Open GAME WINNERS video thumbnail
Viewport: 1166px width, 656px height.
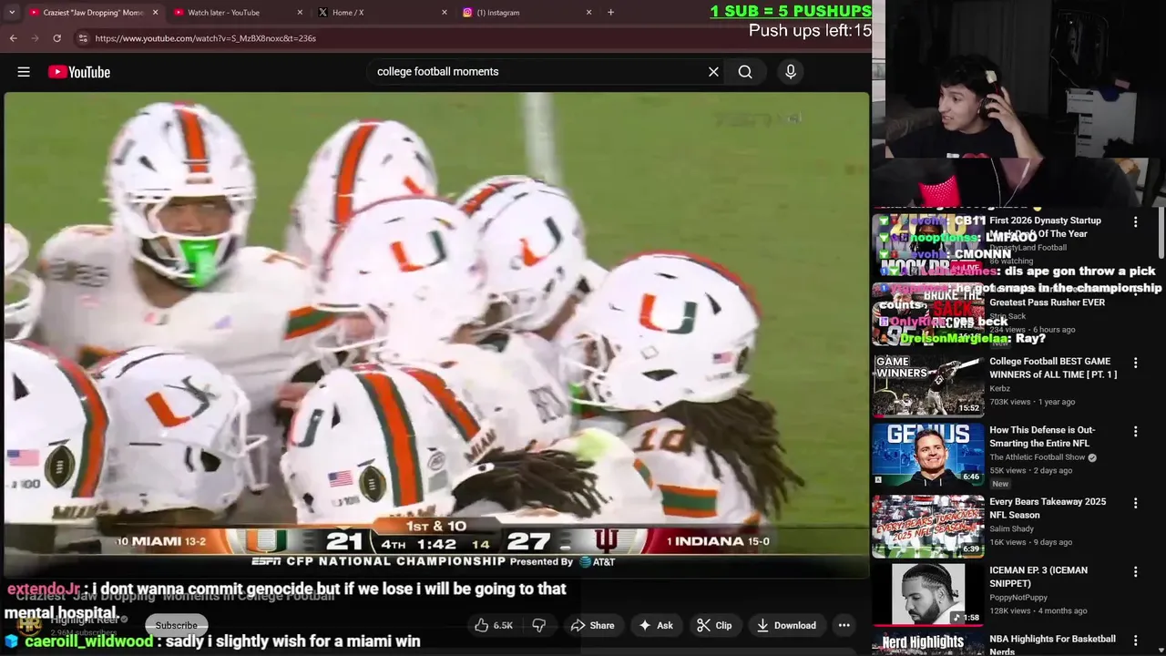point(928,385)
